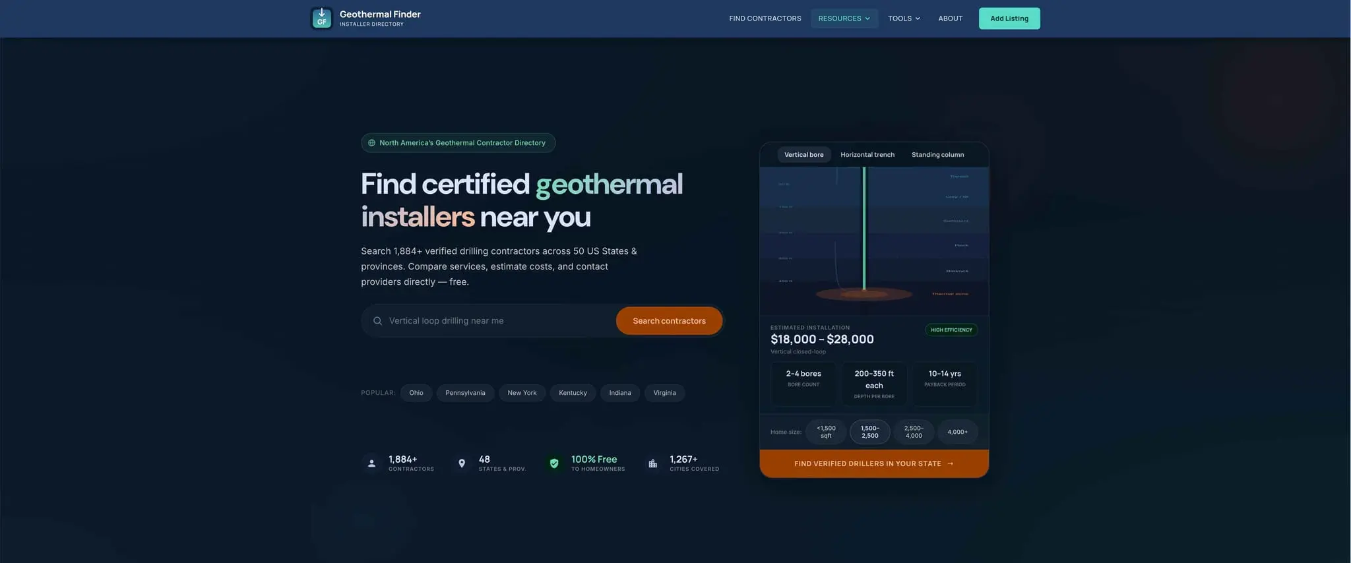This screenshot has width=1351, height=563.
Task: Click the 10–14 yrs payback card
Action: 945,384
